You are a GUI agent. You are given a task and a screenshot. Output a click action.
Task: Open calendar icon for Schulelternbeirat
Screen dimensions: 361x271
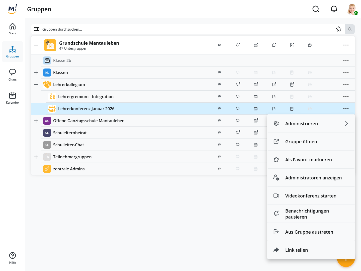tap(256, 133)
